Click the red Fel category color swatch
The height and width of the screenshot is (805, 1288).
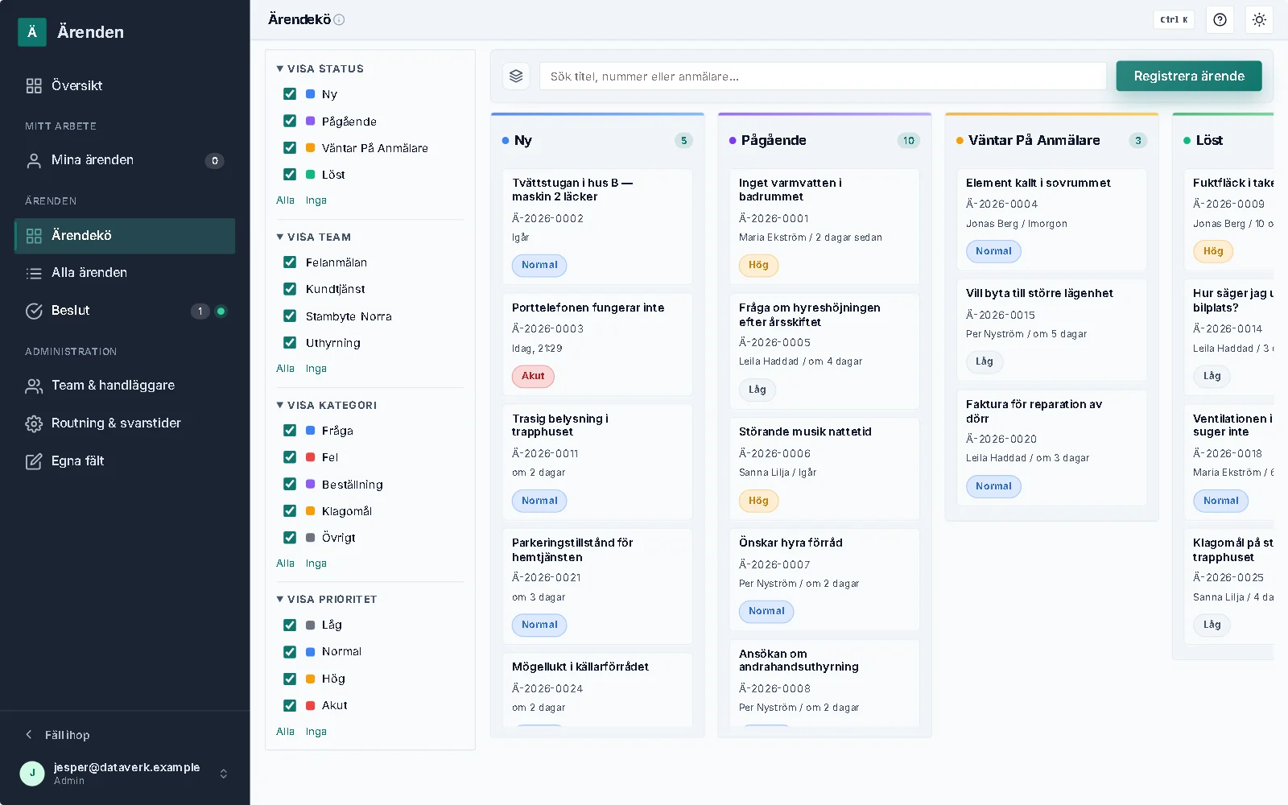(311, 457)
